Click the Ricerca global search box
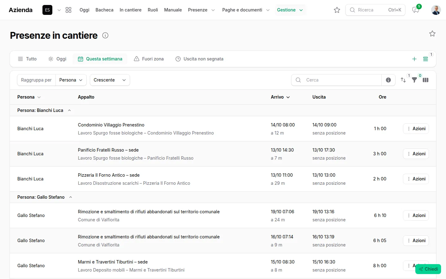Screen dimensions: 446x279 pyautogui.click(x=375, y=10)
